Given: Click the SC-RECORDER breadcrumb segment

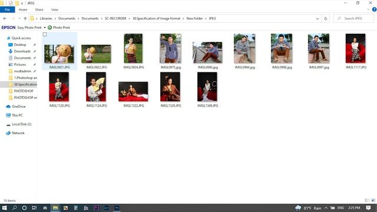Looking at the screenshot, I should pyautogui.click(x=115, y=18).
